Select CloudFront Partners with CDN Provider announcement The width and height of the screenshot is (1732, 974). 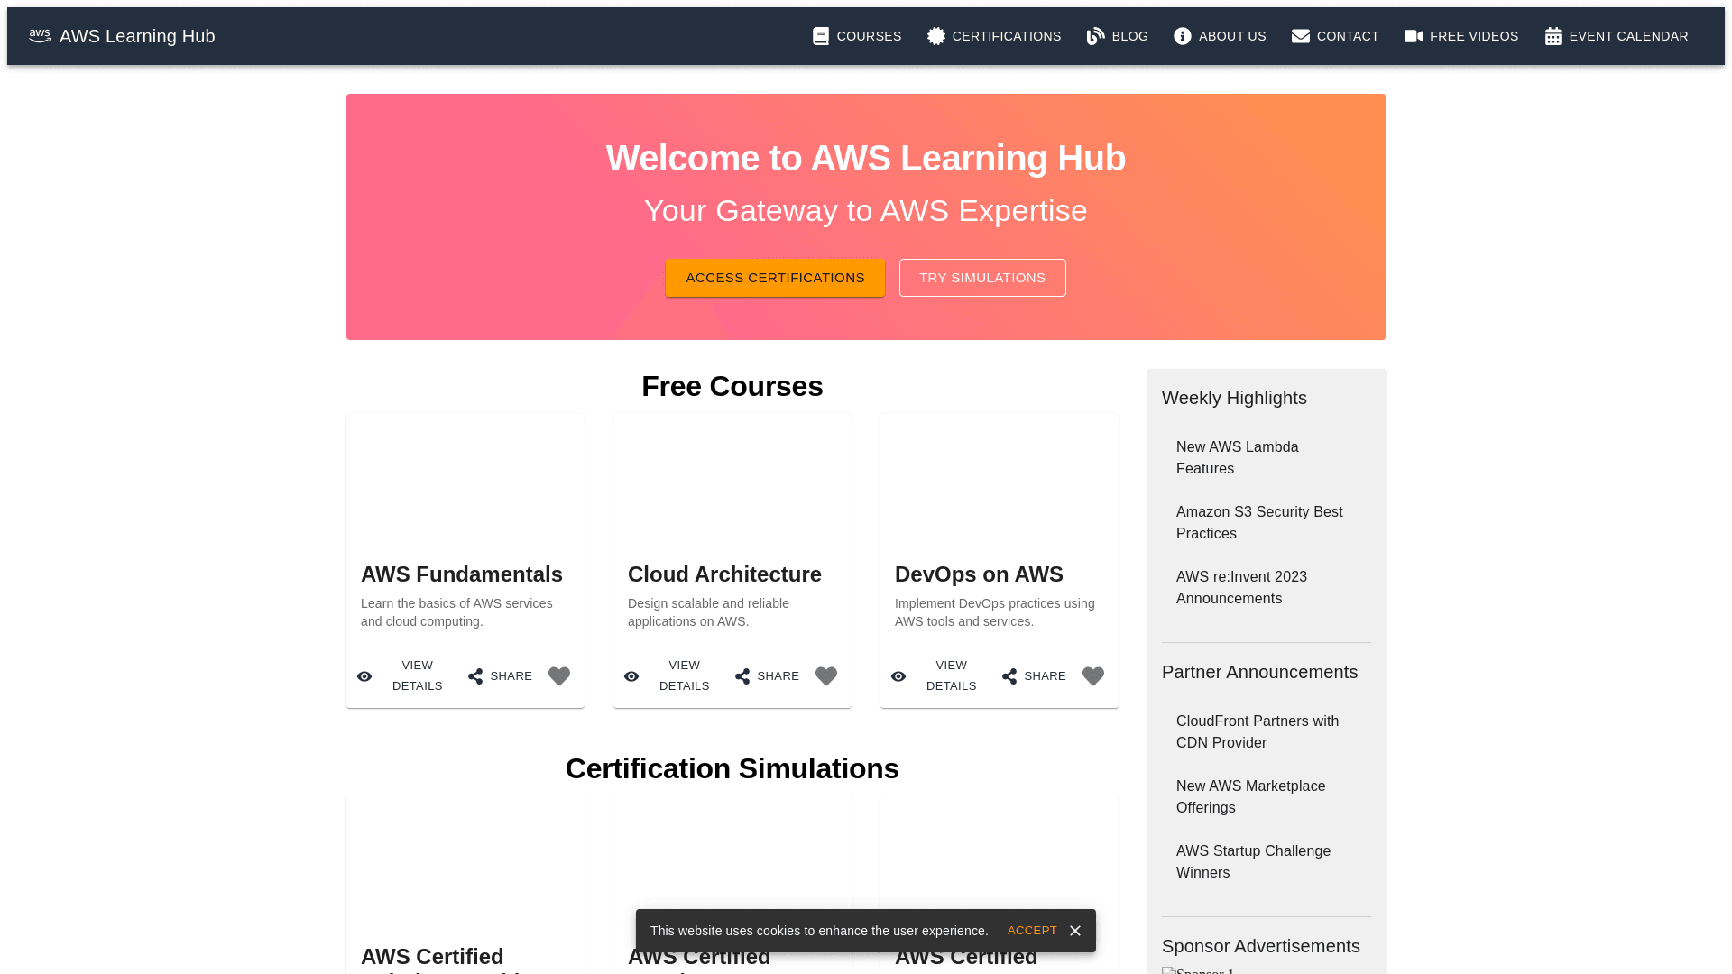(1257, 732)
